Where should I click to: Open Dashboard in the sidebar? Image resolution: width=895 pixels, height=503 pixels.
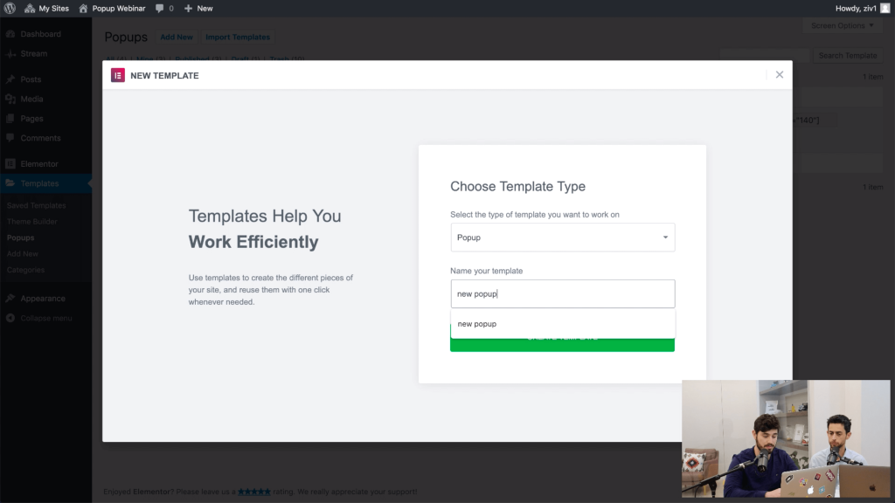click(40, 34)
